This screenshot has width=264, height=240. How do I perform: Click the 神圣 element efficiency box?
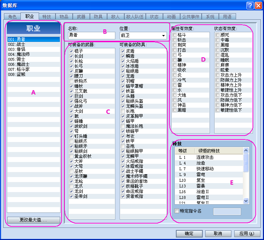(174, 105)
